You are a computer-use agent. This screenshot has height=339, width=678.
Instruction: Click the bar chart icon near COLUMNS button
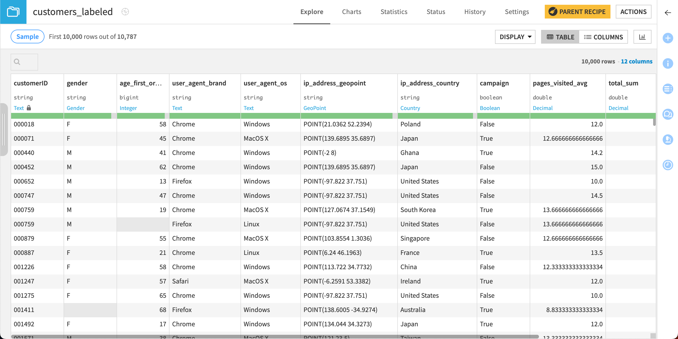pyautogui.click(x=643, y=37)
